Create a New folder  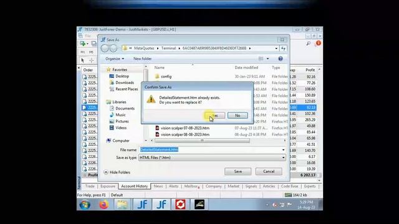(x=143, y=58)
